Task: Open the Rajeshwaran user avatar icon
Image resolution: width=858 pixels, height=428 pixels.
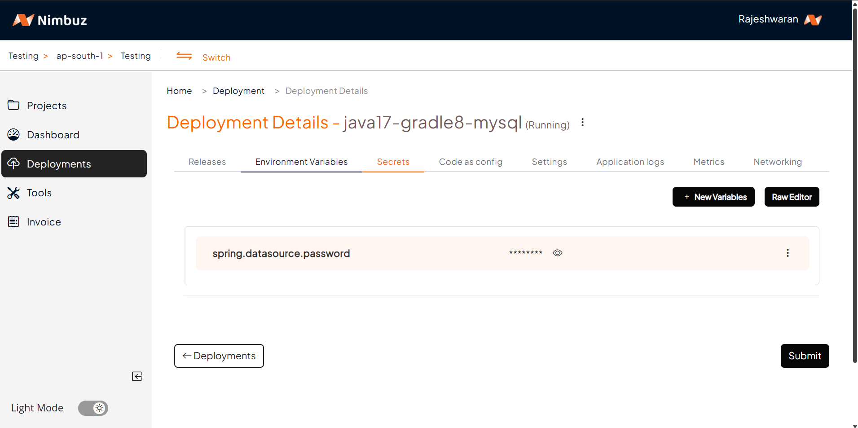Action: 813,20
